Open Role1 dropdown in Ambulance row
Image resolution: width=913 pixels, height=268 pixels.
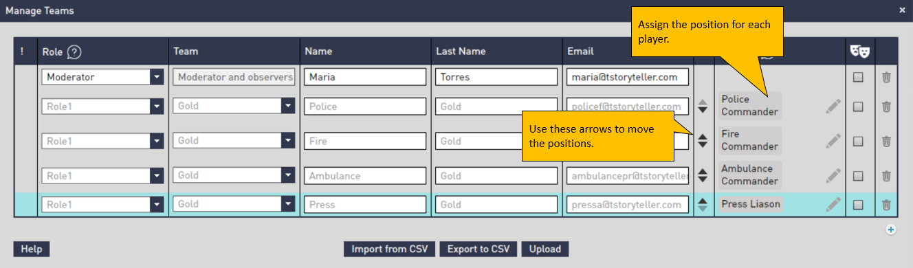coord(157,175)
